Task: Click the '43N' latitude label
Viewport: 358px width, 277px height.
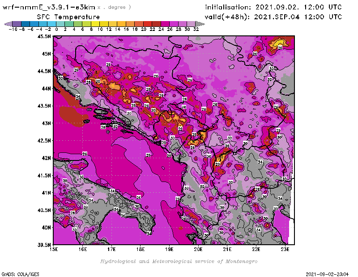Action: 46,123
